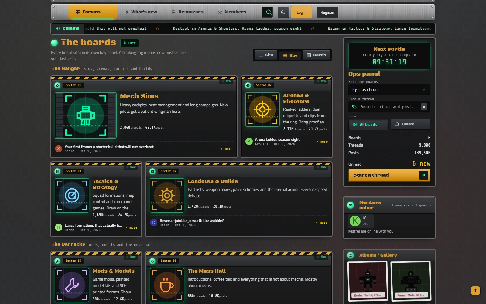Expand more on Tactics & Strategy board
The image size is (486, 304).
tap(132, 228)
